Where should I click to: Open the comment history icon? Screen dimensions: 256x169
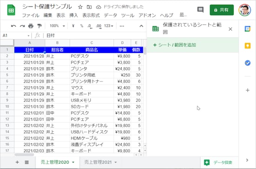click(x=200, y=10)
